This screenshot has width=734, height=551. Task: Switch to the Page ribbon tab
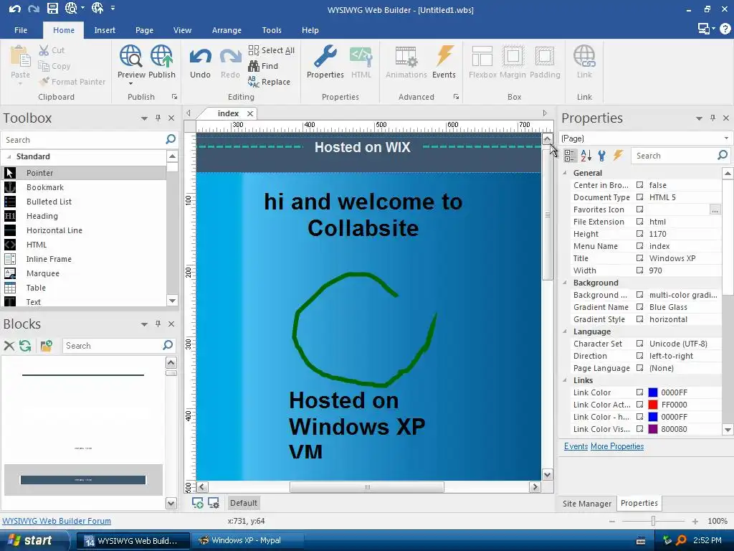coord(144,30)
